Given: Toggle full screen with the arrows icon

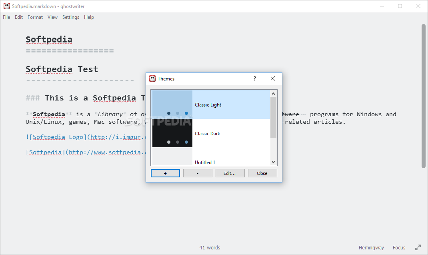Looking at the screenshot, I should coord(418,248).
